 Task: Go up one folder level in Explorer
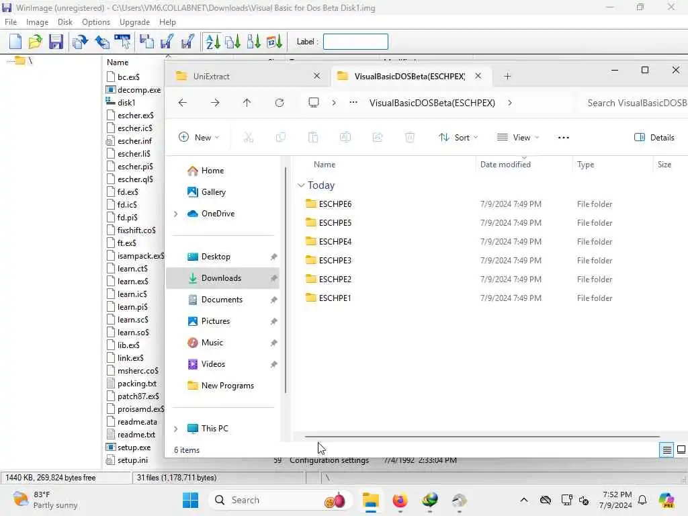pyautogui.click(x=247, y=103)
